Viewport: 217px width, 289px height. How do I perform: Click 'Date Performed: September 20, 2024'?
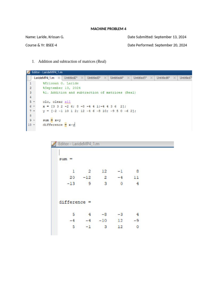[x=157, y=45]
